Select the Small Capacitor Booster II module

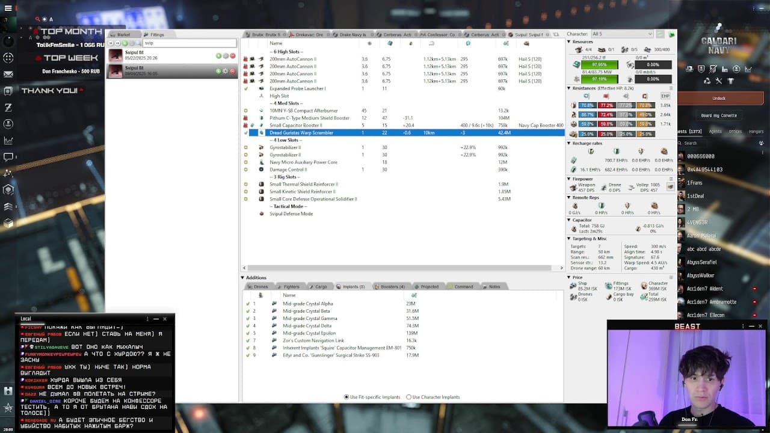[295, 126]
